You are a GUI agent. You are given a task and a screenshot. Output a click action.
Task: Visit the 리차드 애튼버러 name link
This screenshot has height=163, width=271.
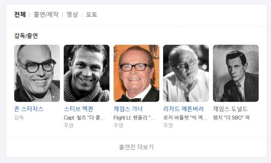183,109
